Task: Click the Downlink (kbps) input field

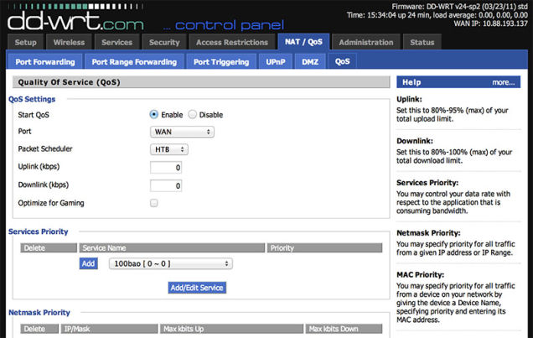Action: (166, 185)
